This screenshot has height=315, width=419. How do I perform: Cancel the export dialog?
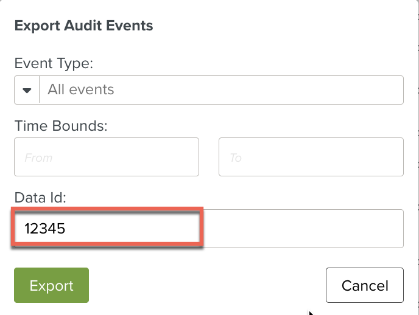364,285
